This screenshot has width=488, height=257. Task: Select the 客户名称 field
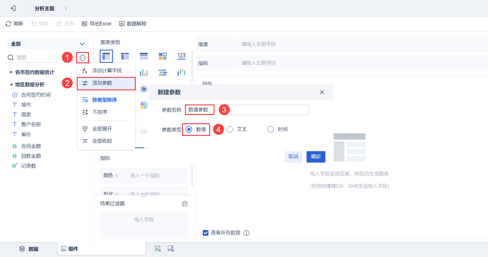click(31, 124)
